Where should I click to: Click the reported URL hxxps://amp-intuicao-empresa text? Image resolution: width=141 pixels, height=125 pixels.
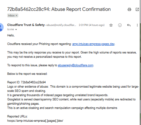[35, 121]
